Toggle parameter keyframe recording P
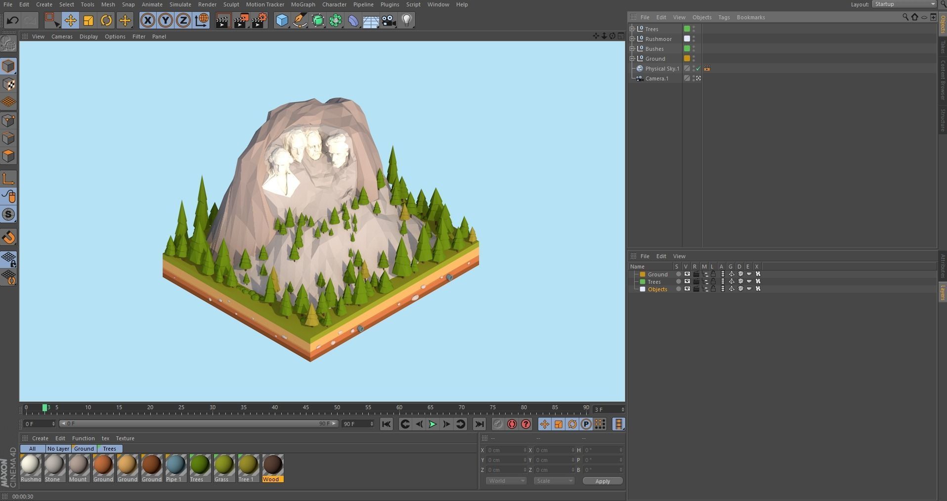This screenshot has height=501, width=947. click(x=586, y=424)
